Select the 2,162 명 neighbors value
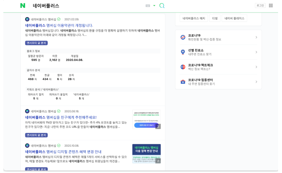 [x=55, y=60]
